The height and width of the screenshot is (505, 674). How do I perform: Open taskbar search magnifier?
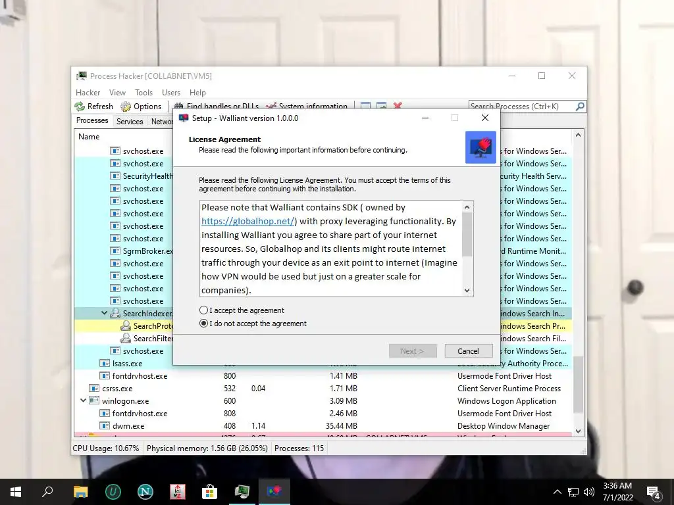[x=47, y=492]
